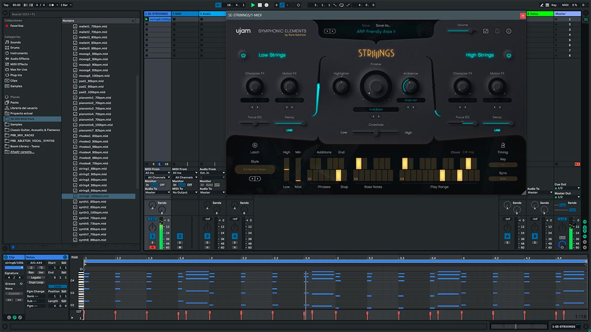Screen dimensions: 591x332
Task: Click the Dupl.Loop button
Action: pyautogui.click(x=35, y=282)
